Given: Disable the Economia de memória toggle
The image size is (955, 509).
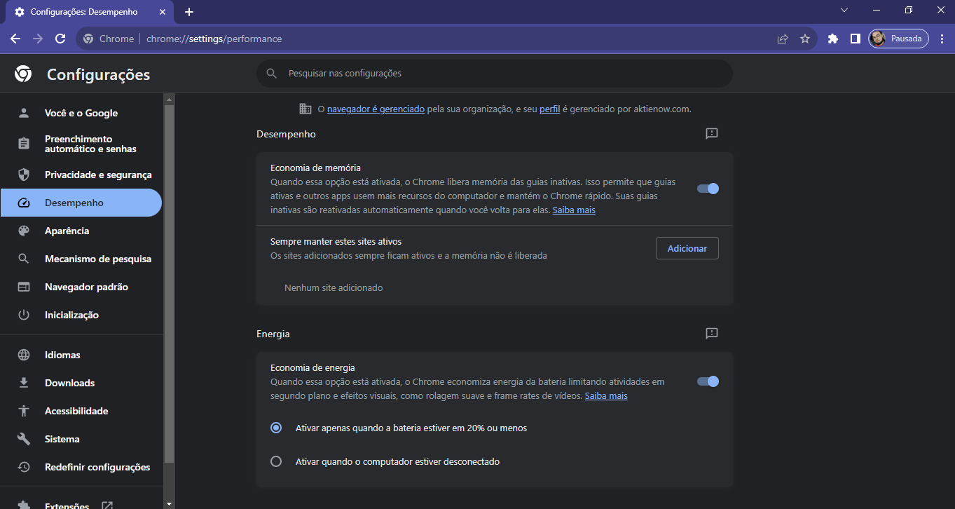Looking at the screenshot, I should (x=708, y=189).
